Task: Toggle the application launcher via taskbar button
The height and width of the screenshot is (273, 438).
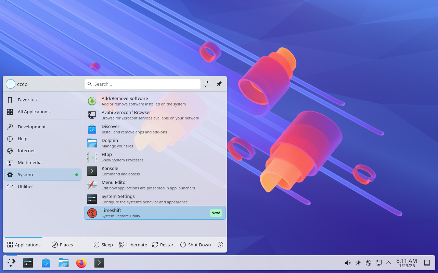Action: [x=12, y=263]
